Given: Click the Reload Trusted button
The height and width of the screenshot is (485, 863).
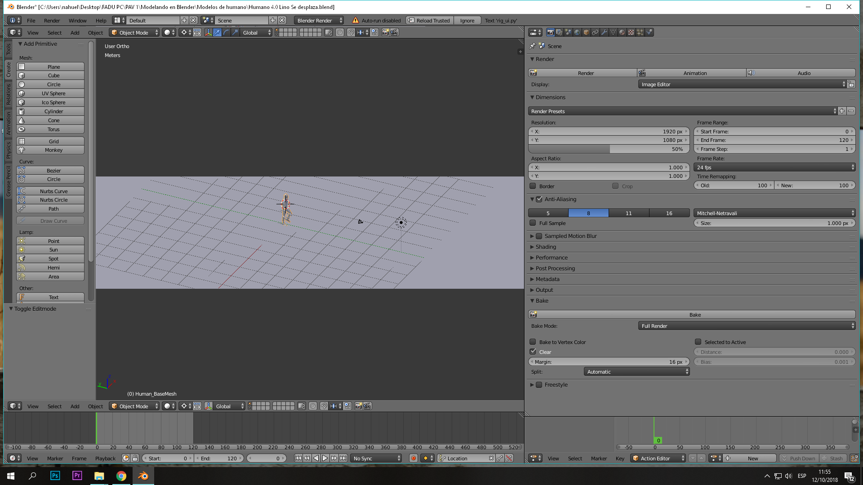Looking at the screenshot, I should [x=429, y=21].
